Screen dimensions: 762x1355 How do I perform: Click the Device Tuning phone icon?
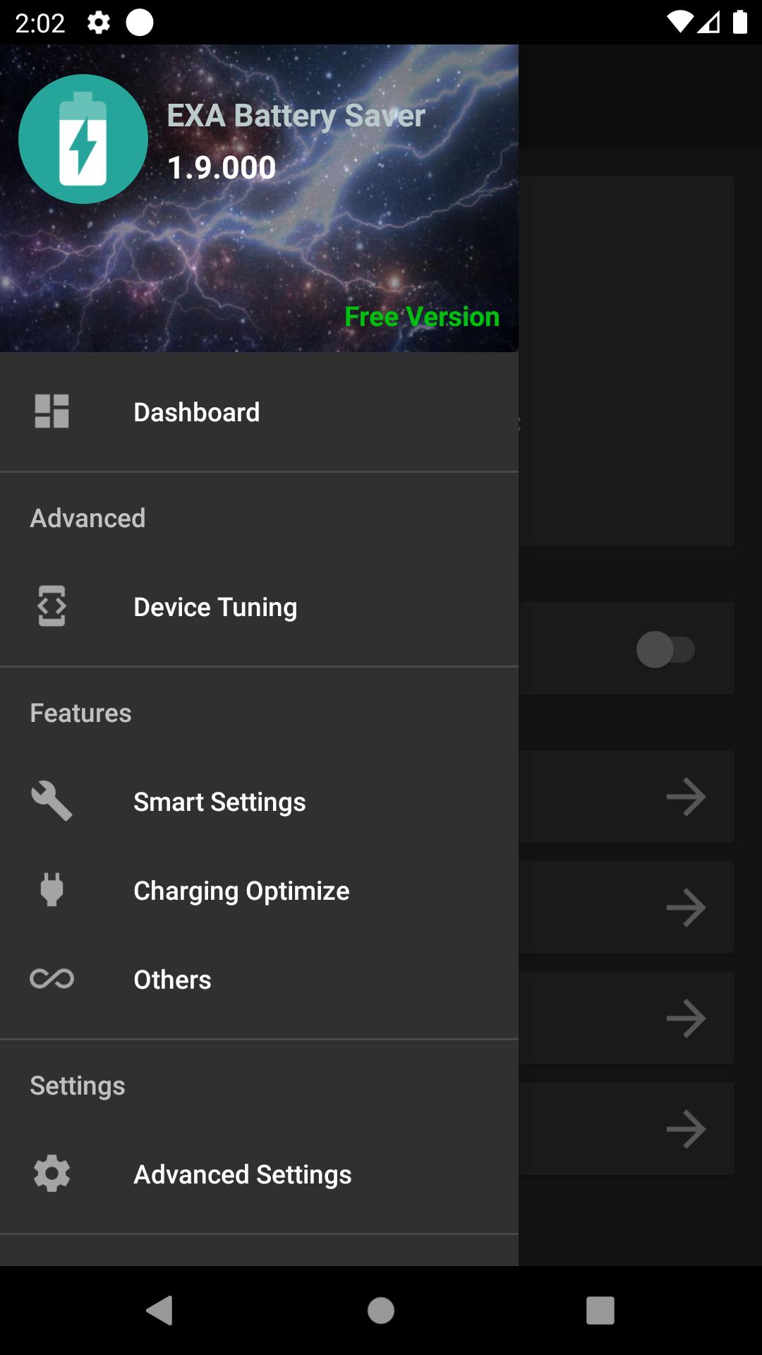coord(52,606)
